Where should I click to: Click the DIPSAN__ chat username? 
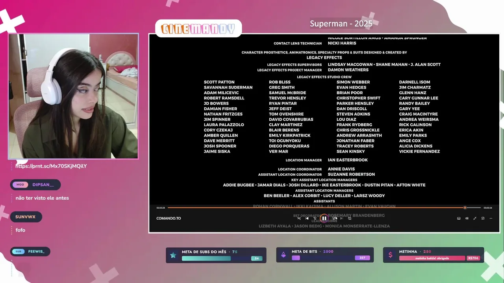coord(43,184)
